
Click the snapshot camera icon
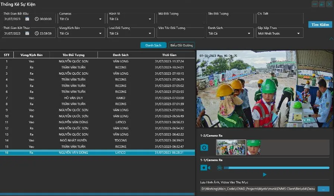pos(204,148)
